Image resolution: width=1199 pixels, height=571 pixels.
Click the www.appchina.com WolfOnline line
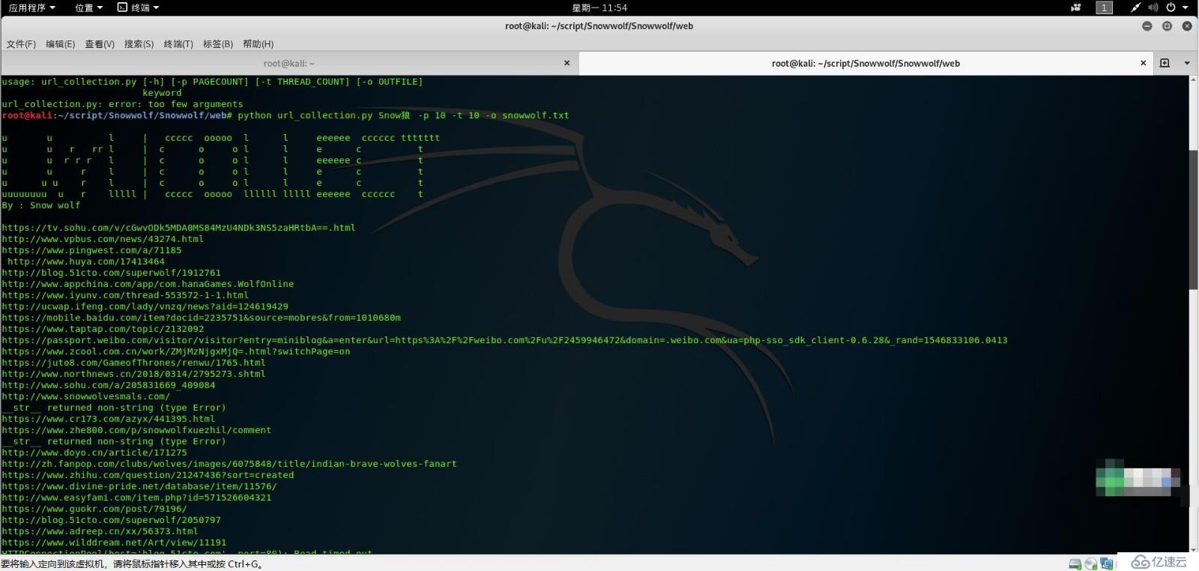point(148,284)
